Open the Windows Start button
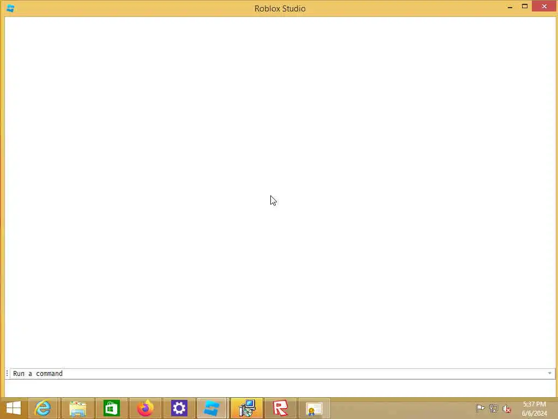 click(x=14, y=408)
